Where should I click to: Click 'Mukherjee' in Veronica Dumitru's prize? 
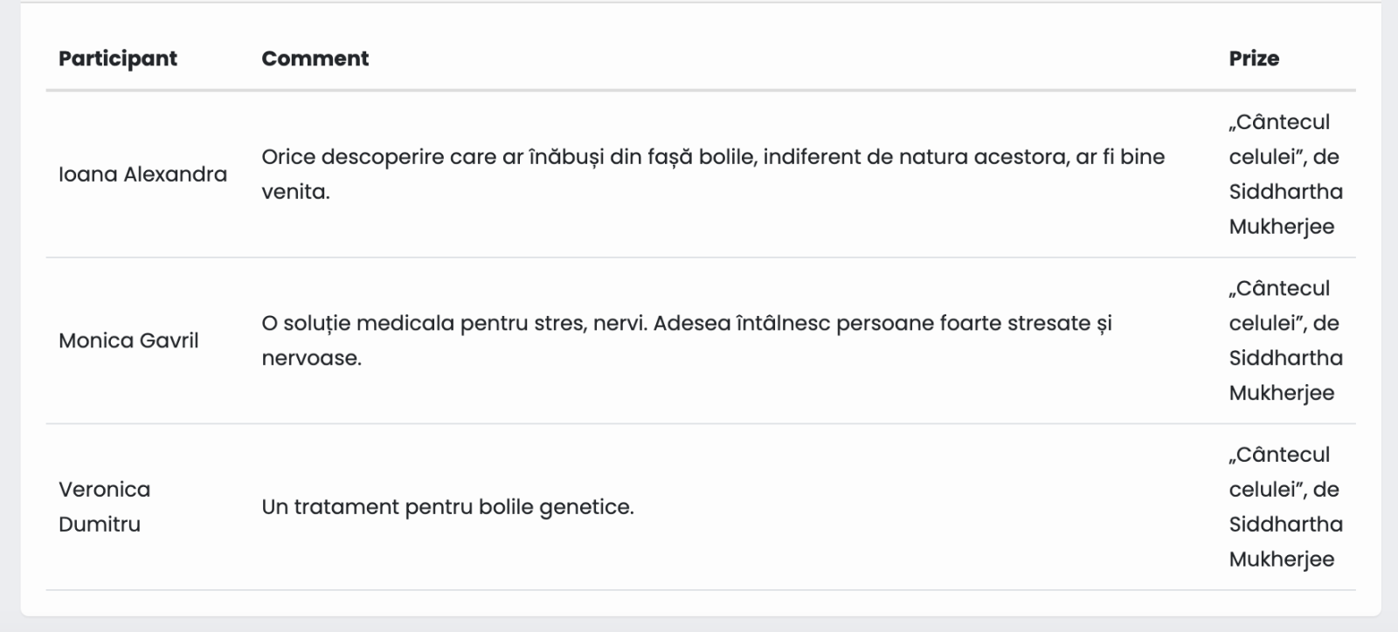click(1281, 560)
